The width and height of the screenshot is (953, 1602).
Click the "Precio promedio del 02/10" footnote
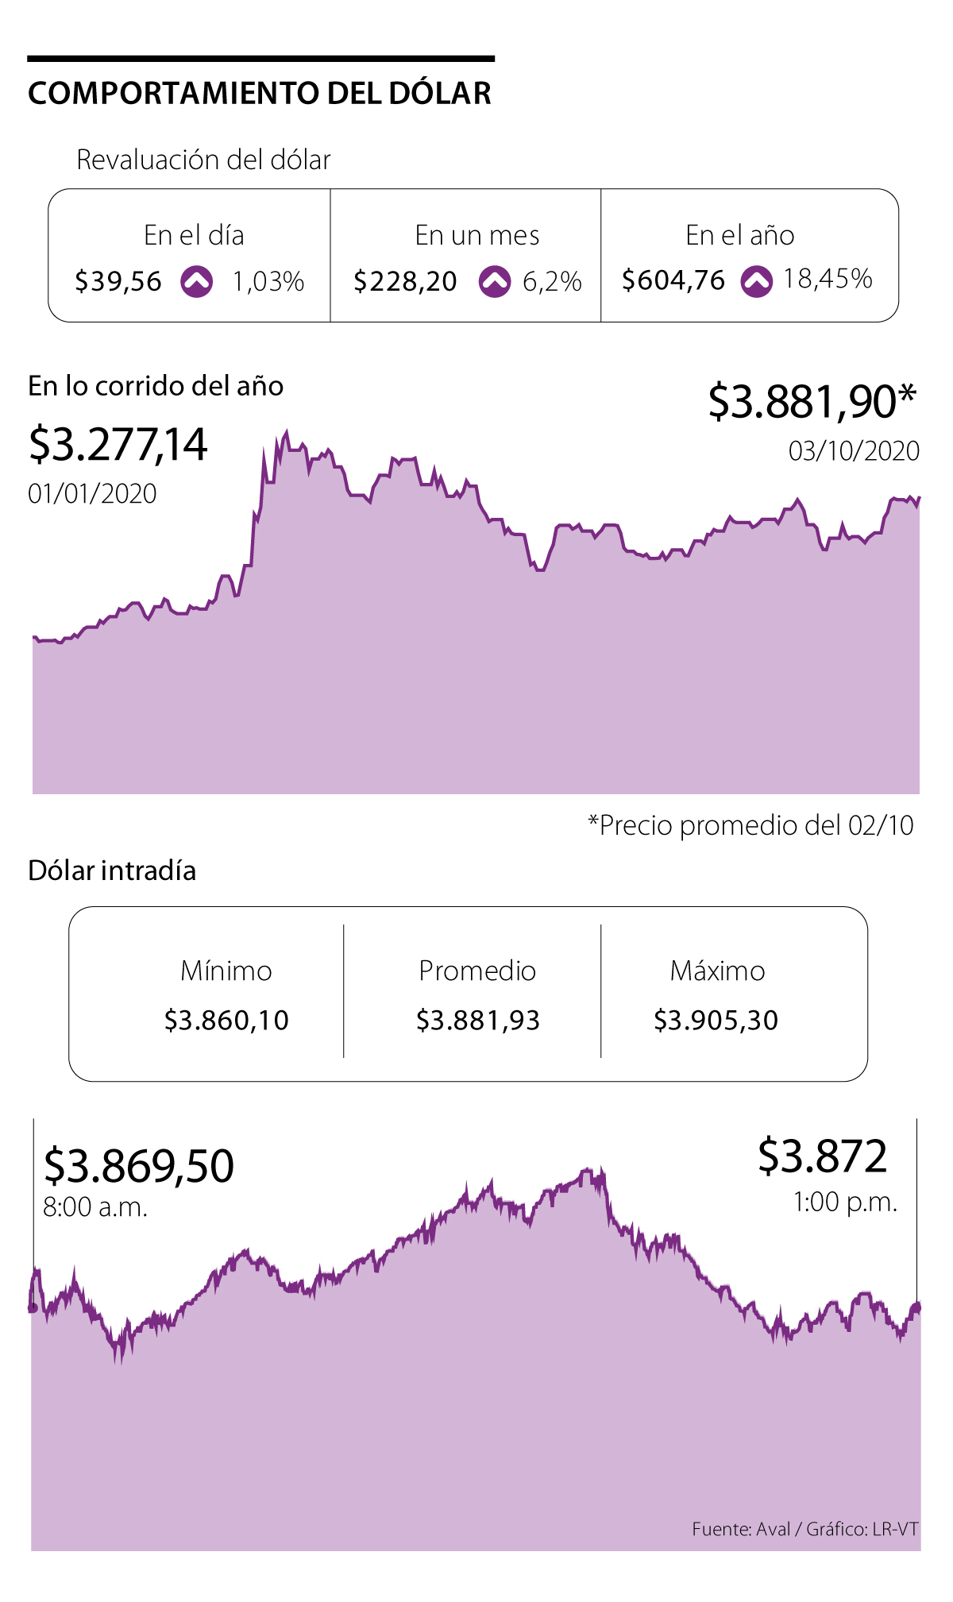pos(750,825)
